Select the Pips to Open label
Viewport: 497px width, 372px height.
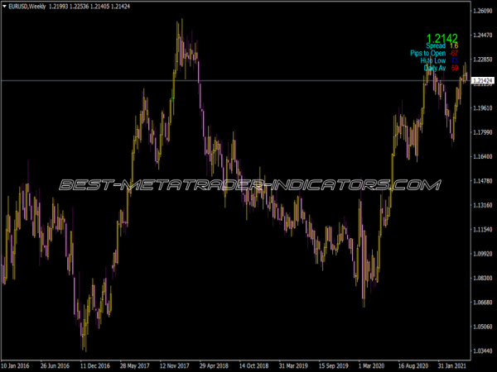click(427, 54)
